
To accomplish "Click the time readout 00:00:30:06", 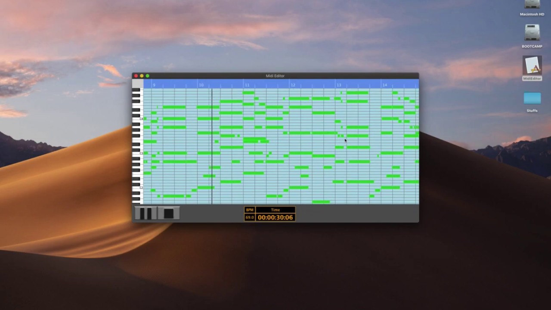I will coord(275,217).
